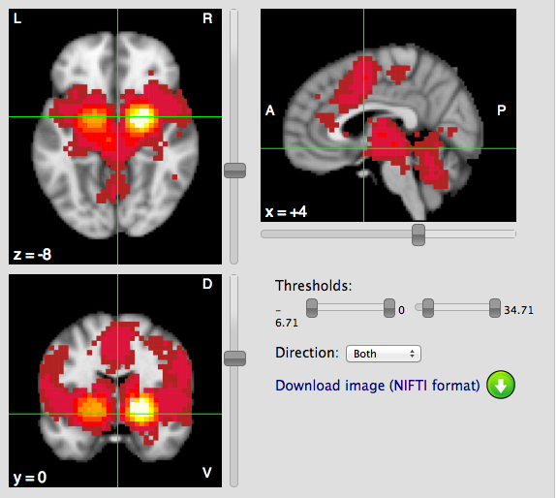Click the axial view vertical slider handle
Viewport: 558px width, 498px height.
coord(234,171)
